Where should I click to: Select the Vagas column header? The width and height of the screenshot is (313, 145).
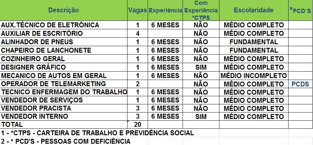tap(138, 10)
